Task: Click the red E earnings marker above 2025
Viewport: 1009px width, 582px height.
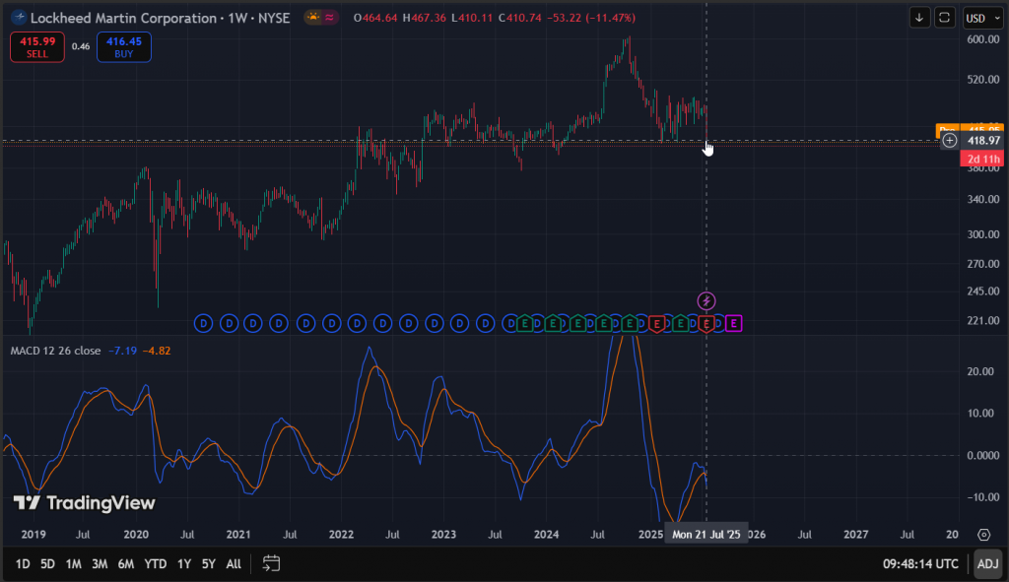Action: click(x=656, y=323)
